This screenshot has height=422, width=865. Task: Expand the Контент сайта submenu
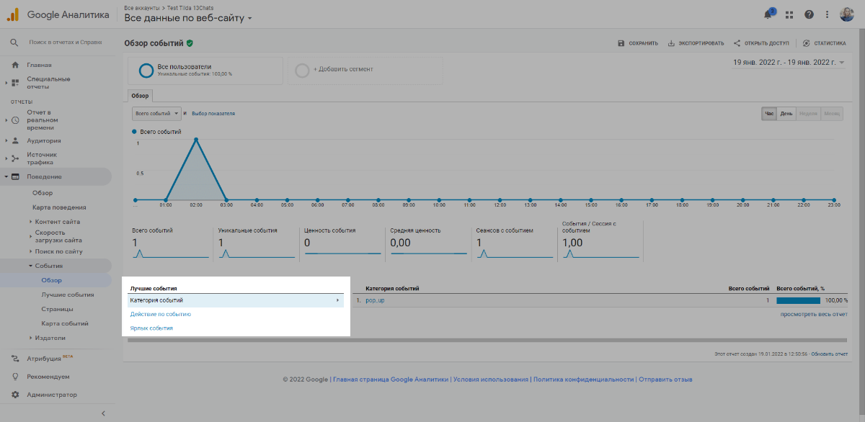pyautogui.click(x=30, y=222)
